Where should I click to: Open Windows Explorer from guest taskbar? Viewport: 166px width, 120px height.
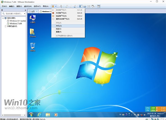(48, 115)
